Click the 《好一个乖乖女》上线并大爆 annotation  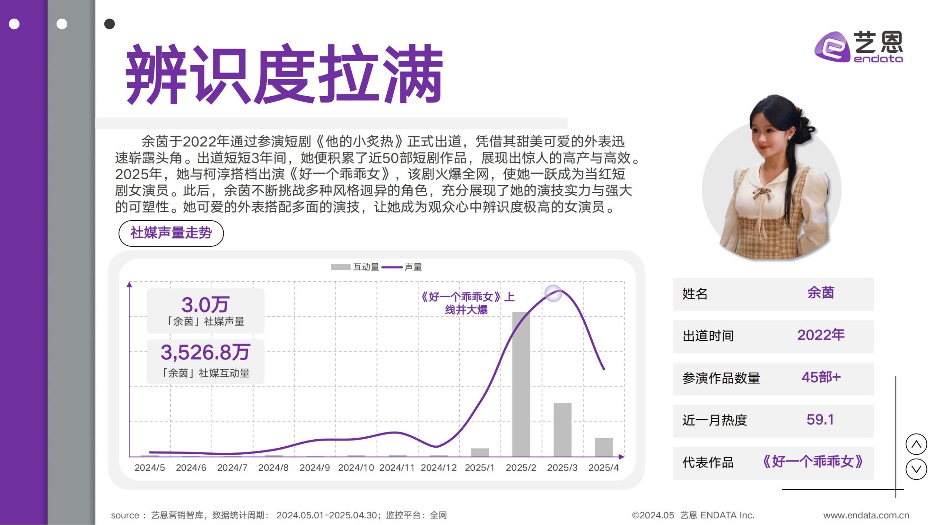coord(467,303)
